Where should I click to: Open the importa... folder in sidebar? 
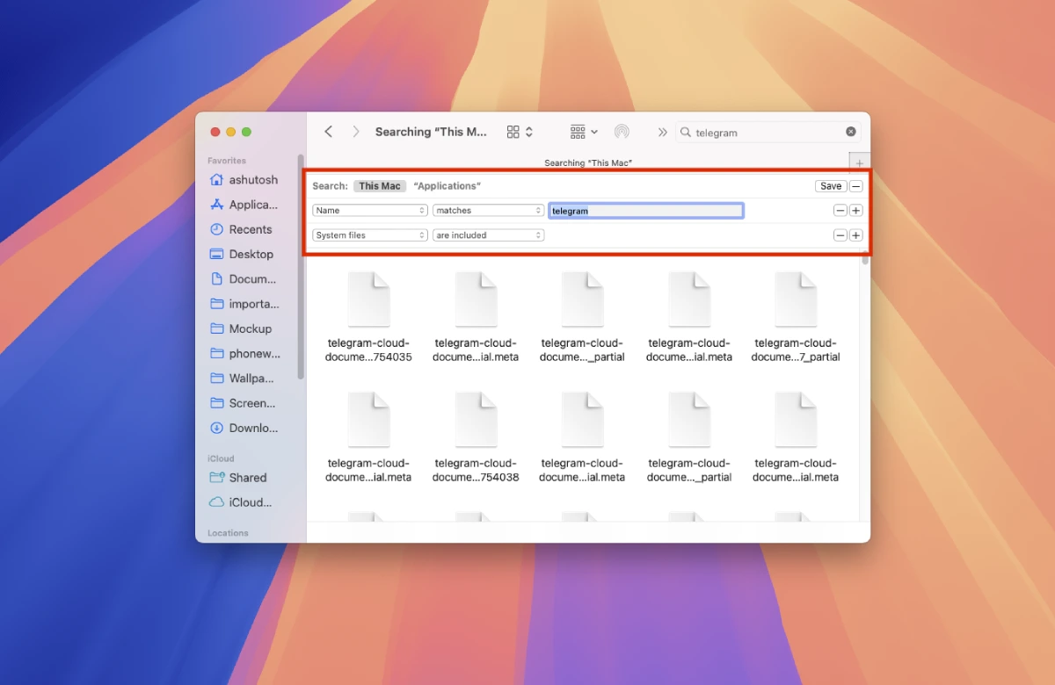[x=246, y=304]
